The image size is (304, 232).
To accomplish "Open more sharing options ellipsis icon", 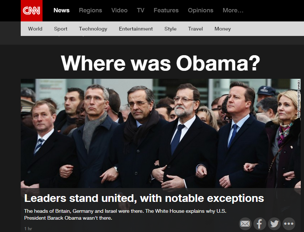I will pyautogui.click(x=289, y=224).
